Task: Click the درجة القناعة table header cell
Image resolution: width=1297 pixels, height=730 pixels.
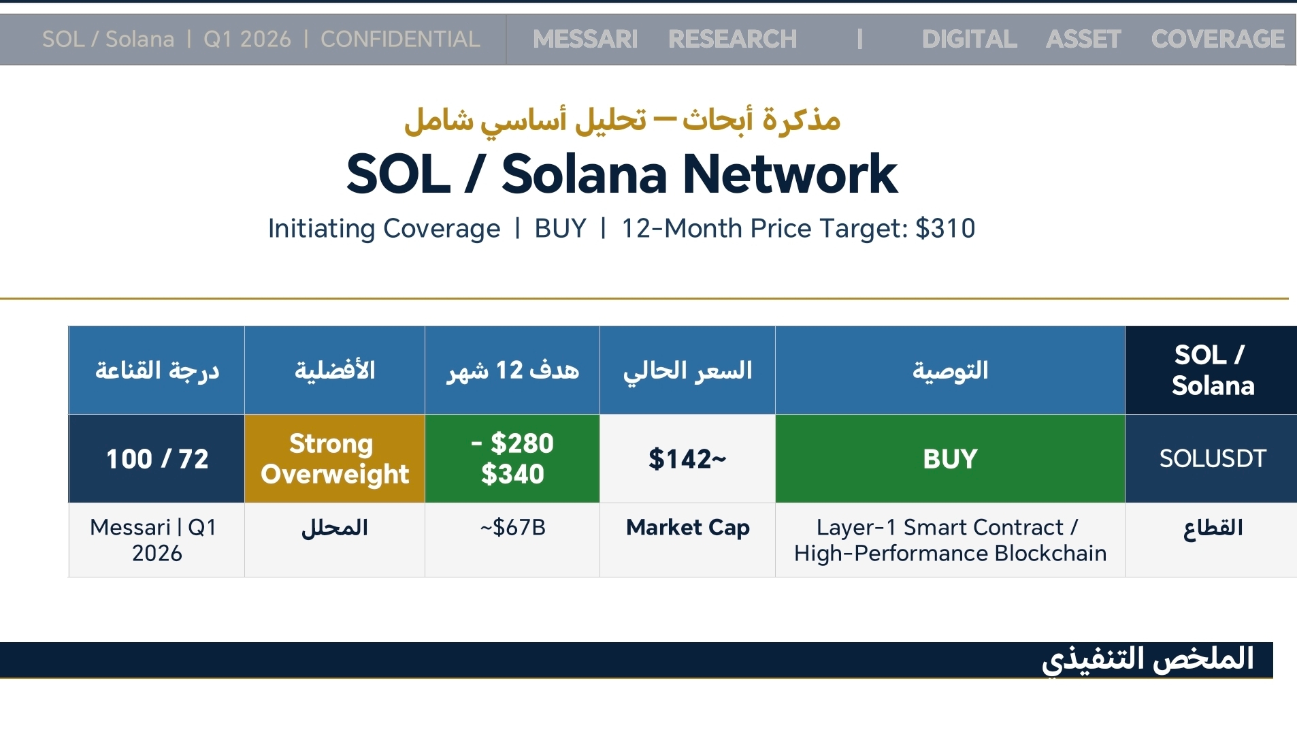Action: coord(157,370)
